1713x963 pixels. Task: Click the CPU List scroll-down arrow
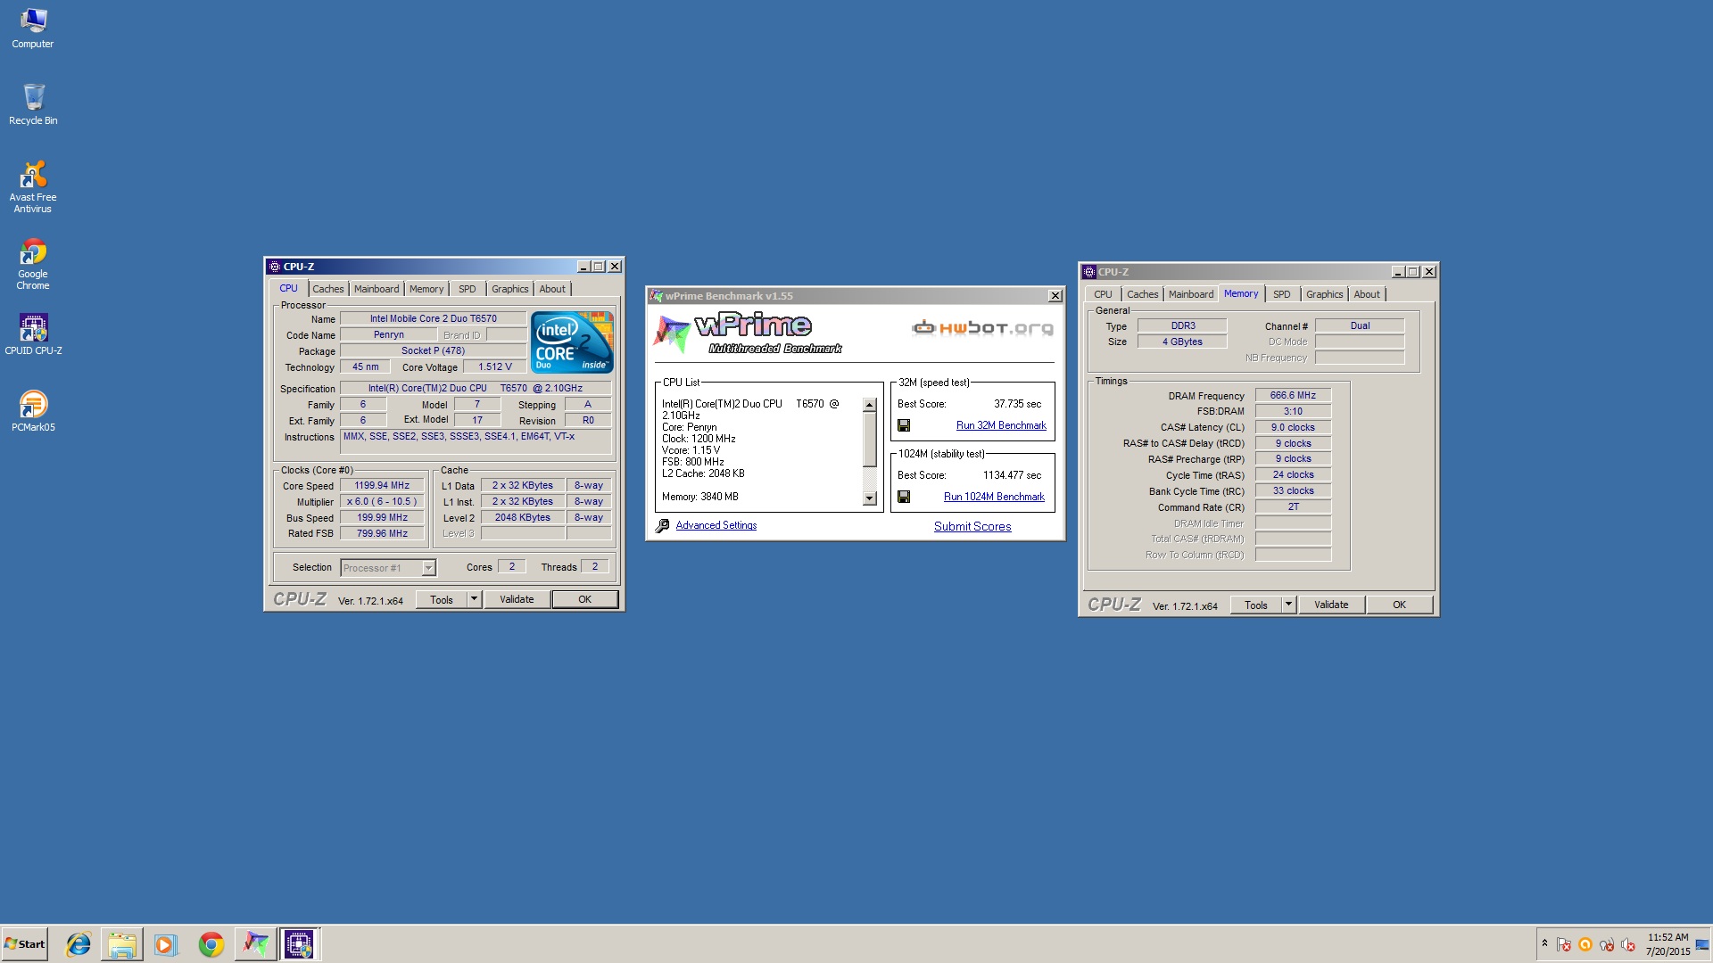pos(870,498)
